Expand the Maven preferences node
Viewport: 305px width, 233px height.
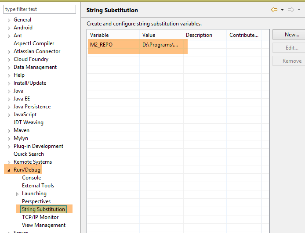tap(9, 131)
